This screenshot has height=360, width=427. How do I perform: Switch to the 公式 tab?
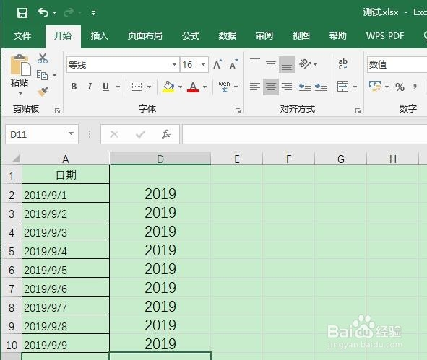pos(191,35)
